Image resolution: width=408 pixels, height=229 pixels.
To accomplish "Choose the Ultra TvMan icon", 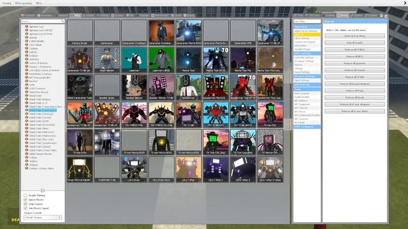I will (x=189, y=169).
